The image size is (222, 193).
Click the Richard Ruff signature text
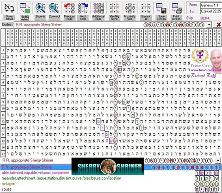point(203,75)
